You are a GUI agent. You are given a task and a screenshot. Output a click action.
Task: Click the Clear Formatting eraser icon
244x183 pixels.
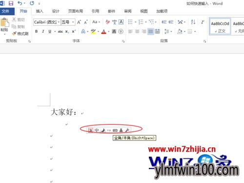(107, 22)
